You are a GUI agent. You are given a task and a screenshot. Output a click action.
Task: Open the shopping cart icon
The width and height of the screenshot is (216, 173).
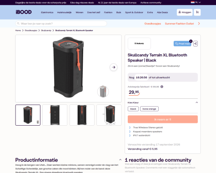click(x=197, y=12)
